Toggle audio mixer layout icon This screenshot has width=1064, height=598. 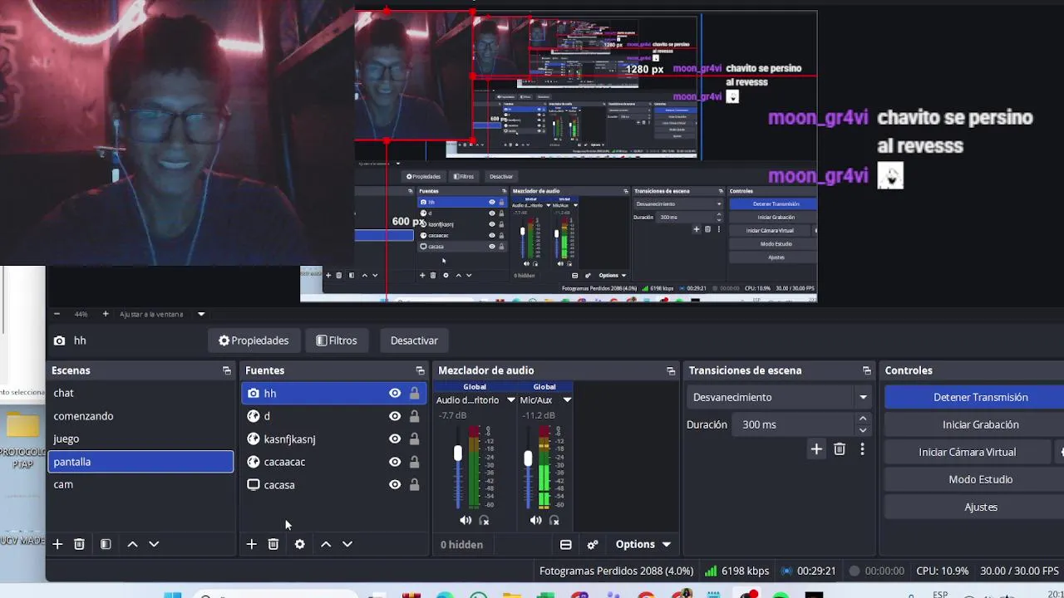click(x=565, y=545)
